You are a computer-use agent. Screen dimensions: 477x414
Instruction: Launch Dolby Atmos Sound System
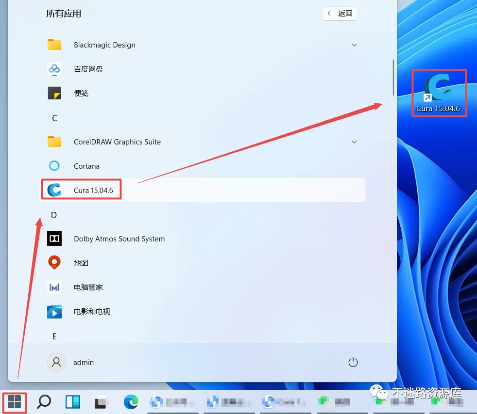[x=203, y=239]
